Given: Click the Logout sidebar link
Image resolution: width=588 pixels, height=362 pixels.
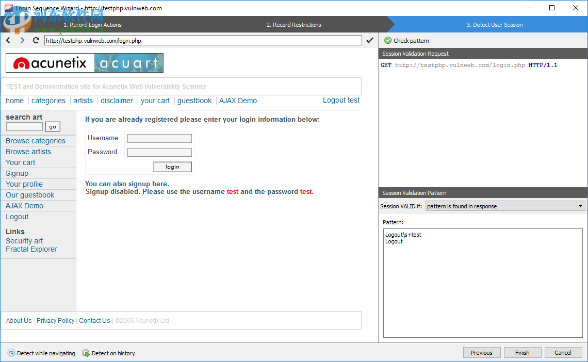Looking at the screenshot, I should point(17,217).
